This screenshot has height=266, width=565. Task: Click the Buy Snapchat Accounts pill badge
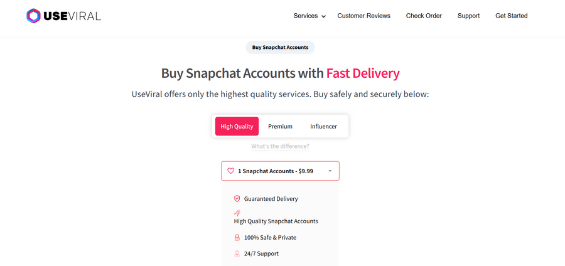[280, 47]
